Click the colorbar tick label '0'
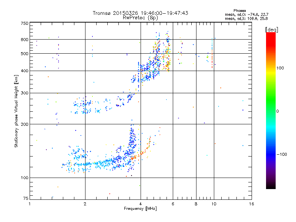This screenshot has height=222, width=296. click(277, 111)
